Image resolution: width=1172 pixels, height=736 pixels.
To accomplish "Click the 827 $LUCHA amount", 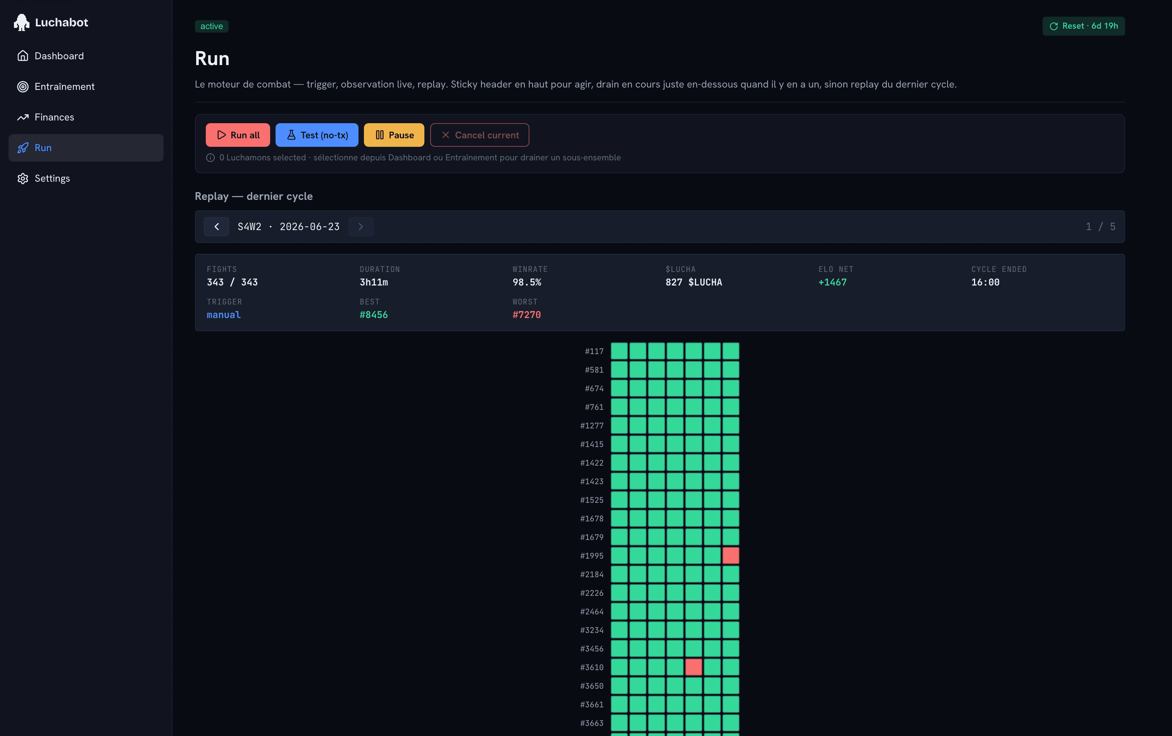I will tap(694, 282).
